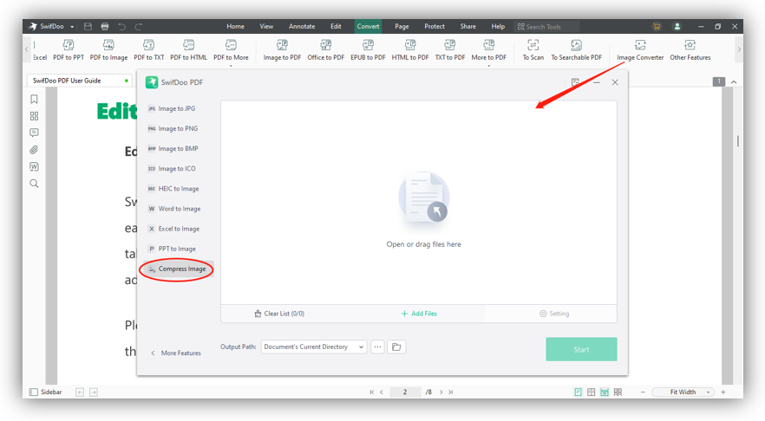Screen dimensions: 765x421
Task: Click the page number field
Action: point(405,392)
